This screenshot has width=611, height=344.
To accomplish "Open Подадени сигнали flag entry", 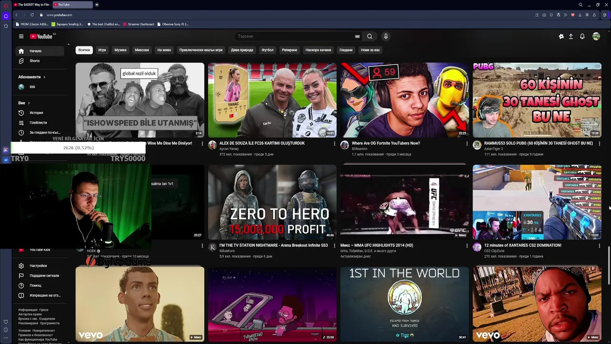I will [x=41, y=276].
